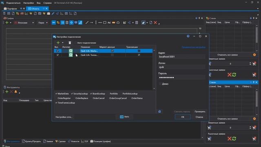Screen dimensions: 261x147
Task: Click the Пароль password field
Action: click(181, 78)
